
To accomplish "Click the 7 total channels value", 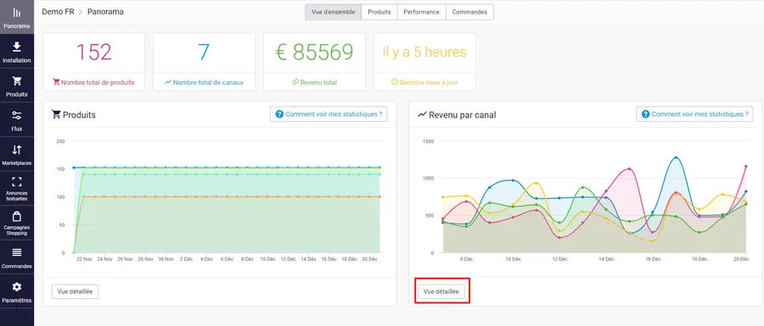I will coord(204,52).
